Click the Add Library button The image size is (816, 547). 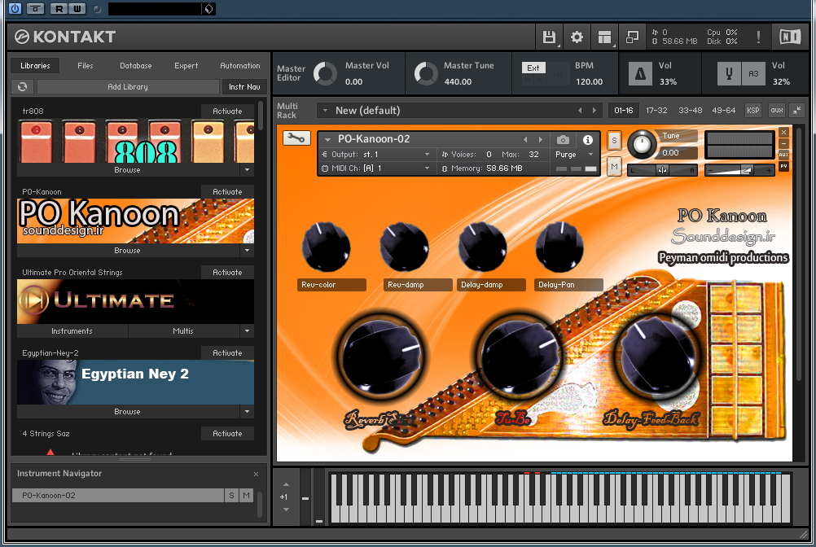click(128, 87)
